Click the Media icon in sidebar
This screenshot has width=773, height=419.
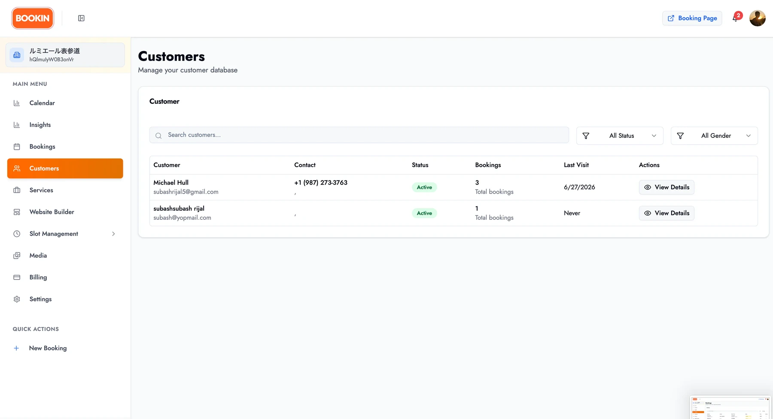17,255
